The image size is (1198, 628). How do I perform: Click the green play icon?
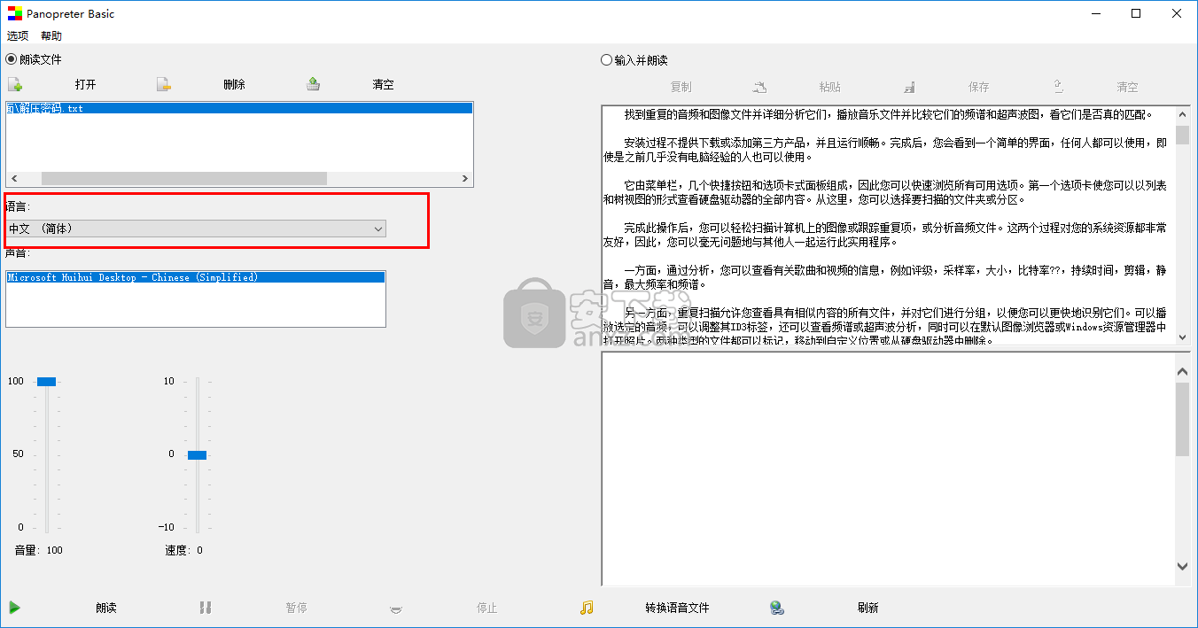tap(15, 608)
